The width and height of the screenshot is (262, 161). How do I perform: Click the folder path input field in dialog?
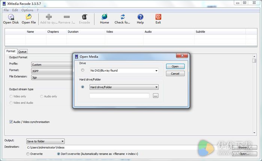pos(119,96)
